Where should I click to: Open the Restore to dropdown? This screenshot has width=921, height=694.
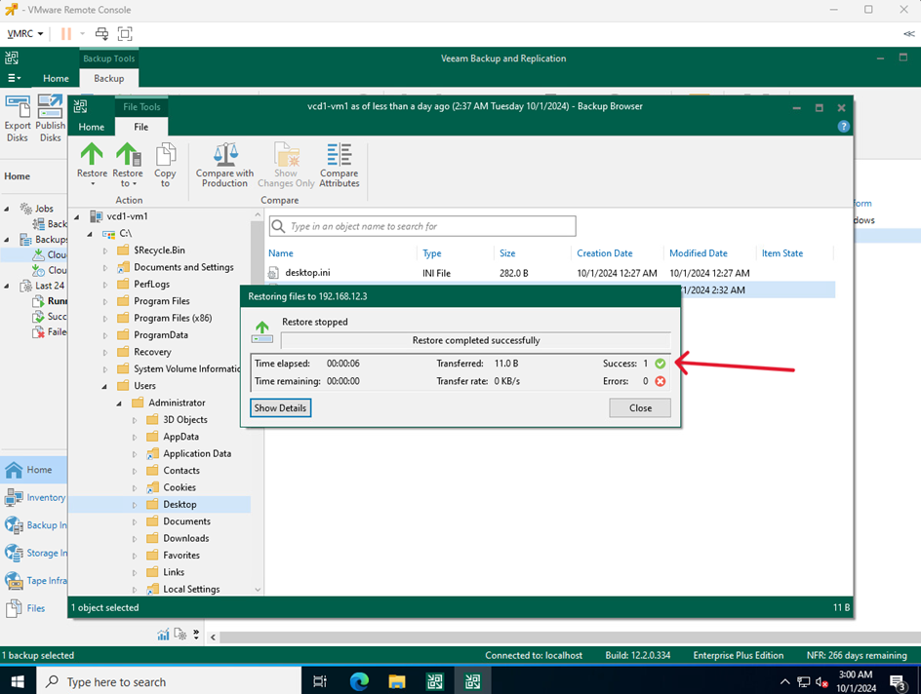tap(128, 183)
